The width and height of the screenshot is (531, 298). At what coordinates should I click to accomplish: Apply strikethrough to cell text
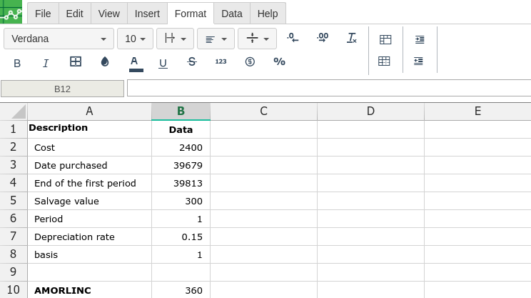[x=192, y=61]
